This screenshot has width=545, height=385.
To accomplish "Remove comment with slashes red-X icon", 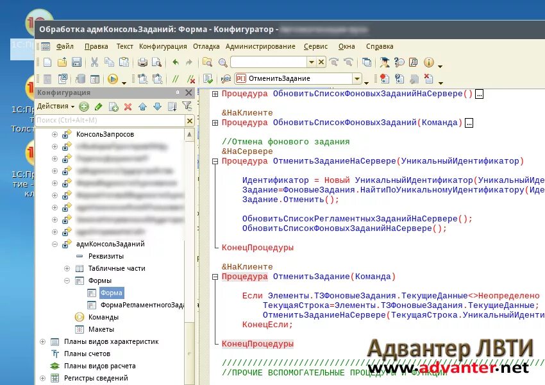I will (x=190, y=79).
